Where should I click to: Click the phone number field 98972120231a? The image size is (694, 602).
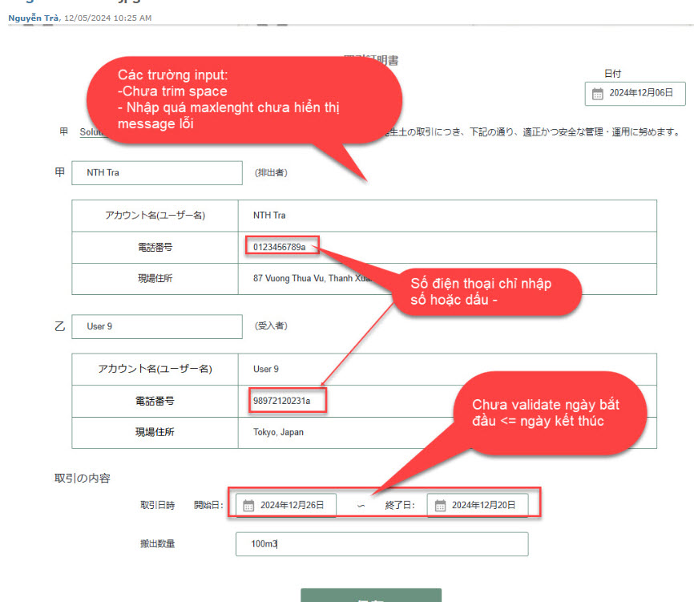coord(287,401)
